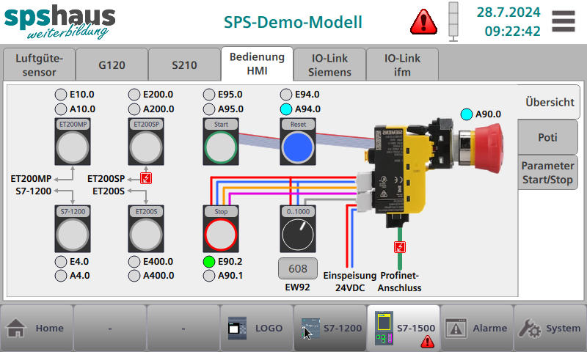
Task: Click the SPS-Demo-Modell title
Action: coord(293,23)
